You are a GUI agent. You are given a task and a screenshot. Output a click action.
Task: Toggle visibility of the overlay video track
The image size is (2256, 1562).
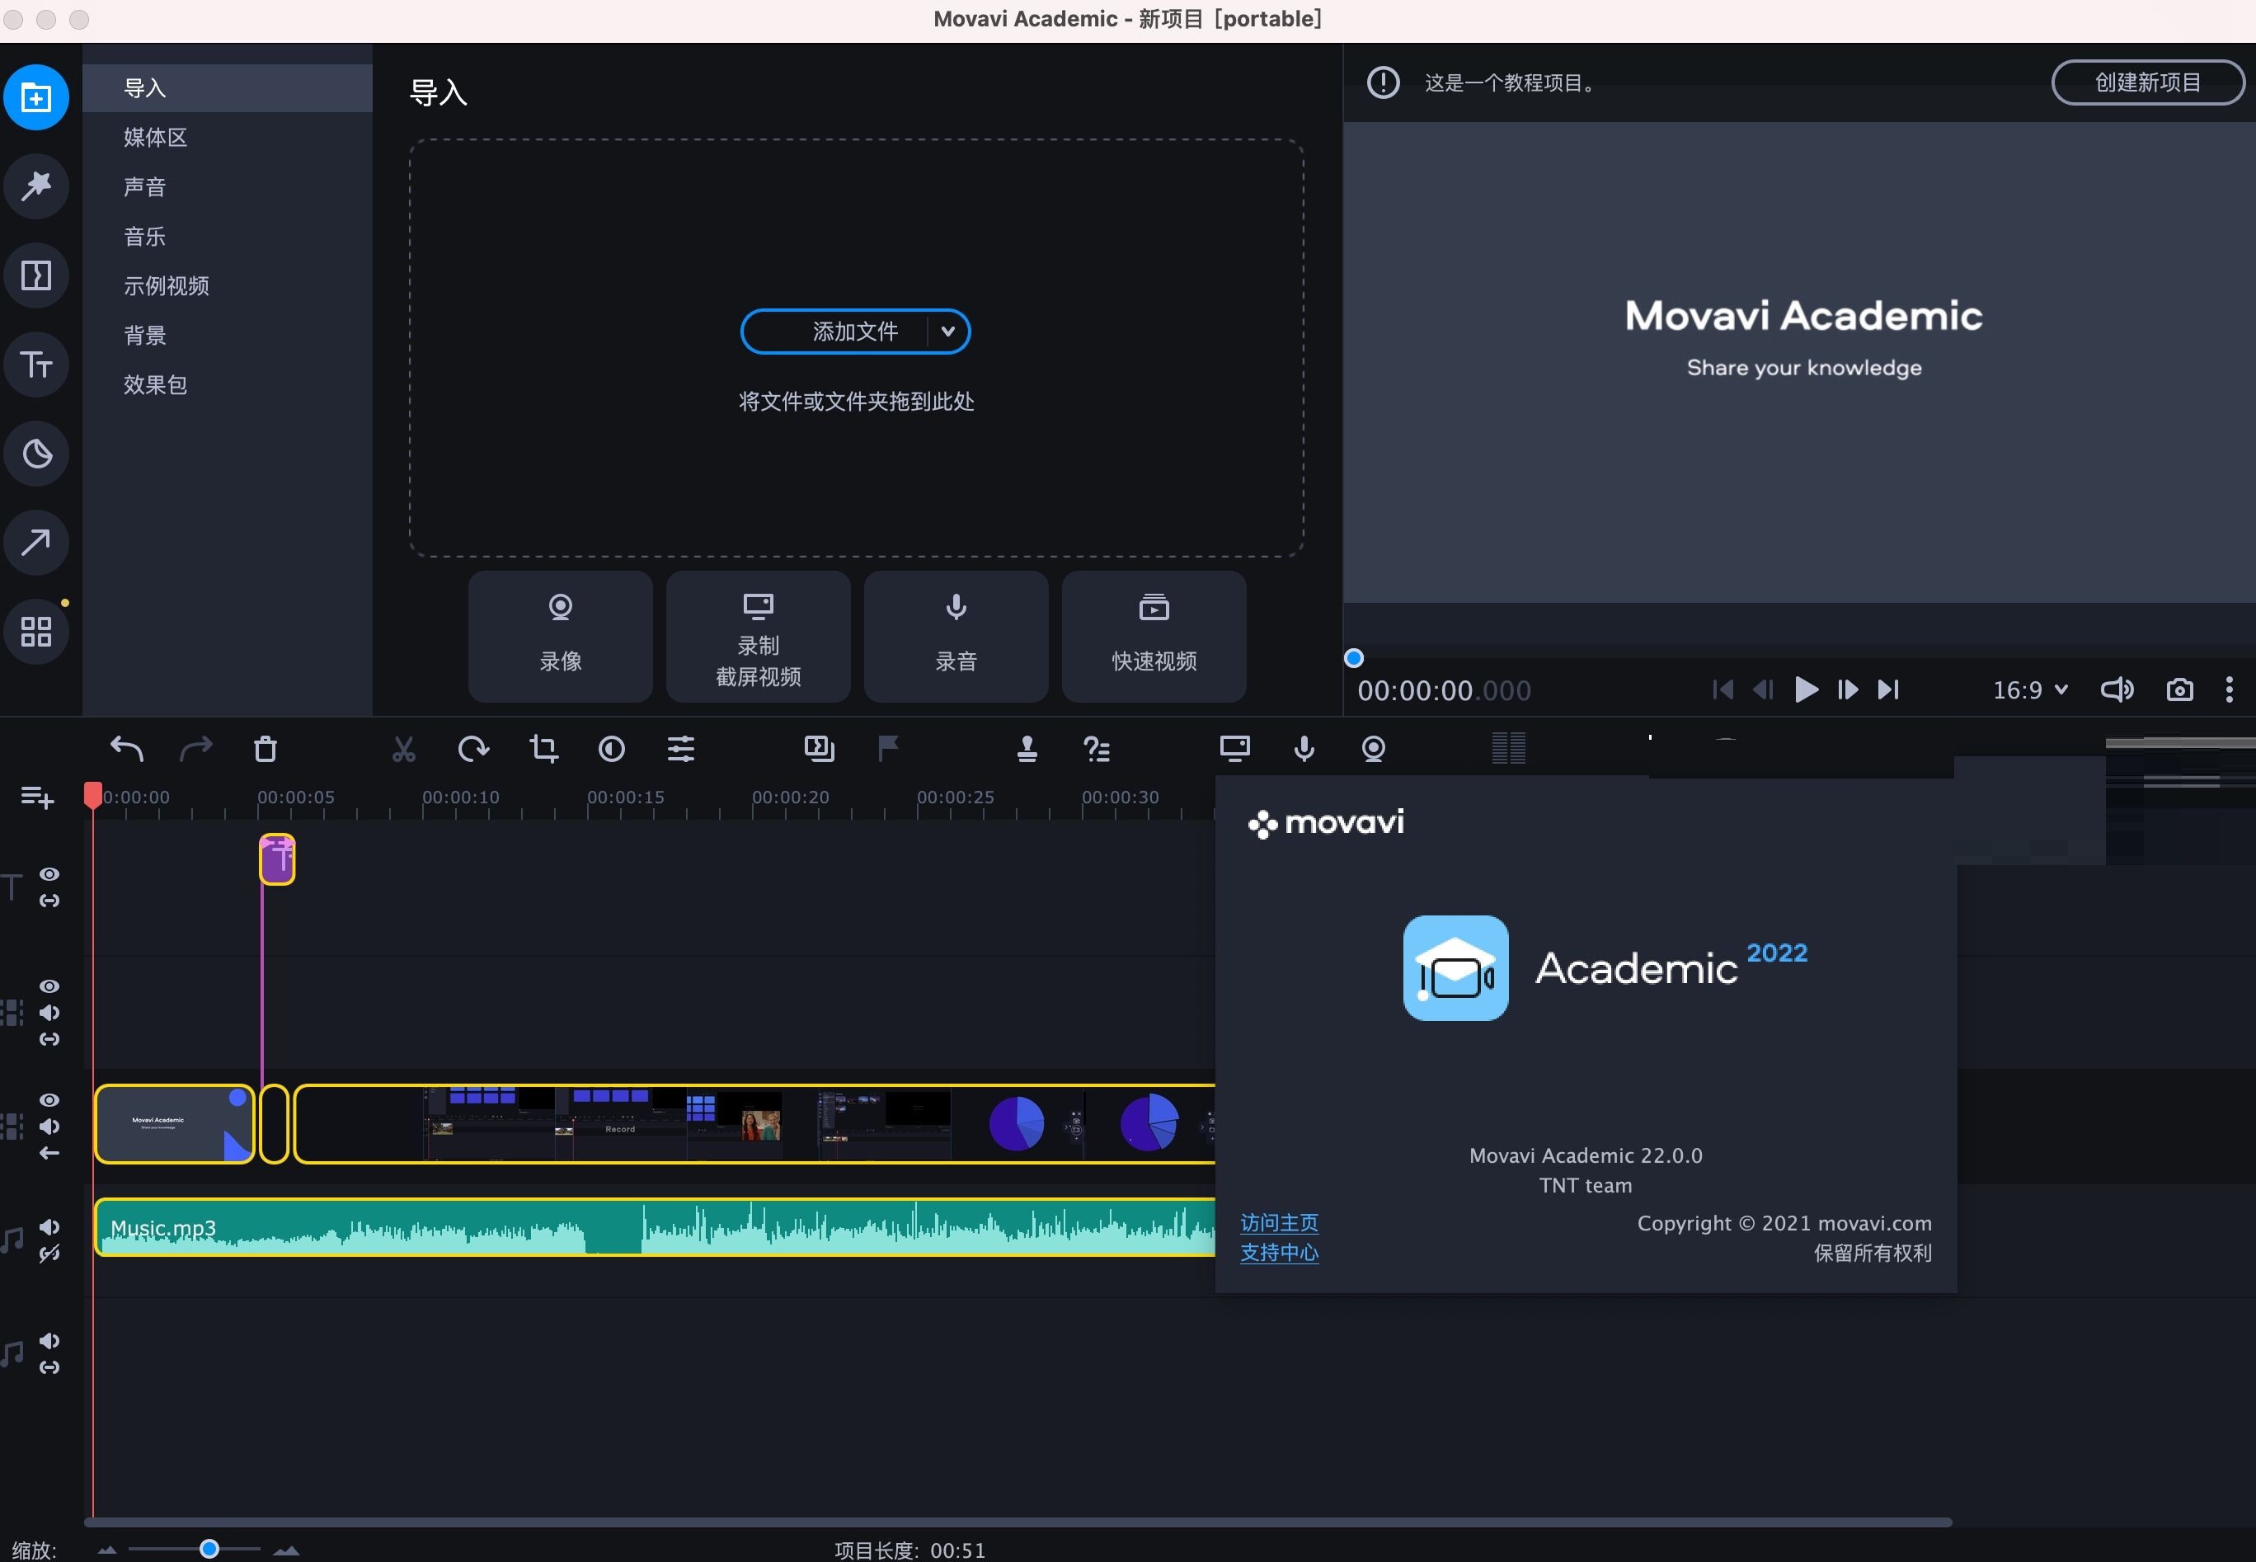point(49,986)
